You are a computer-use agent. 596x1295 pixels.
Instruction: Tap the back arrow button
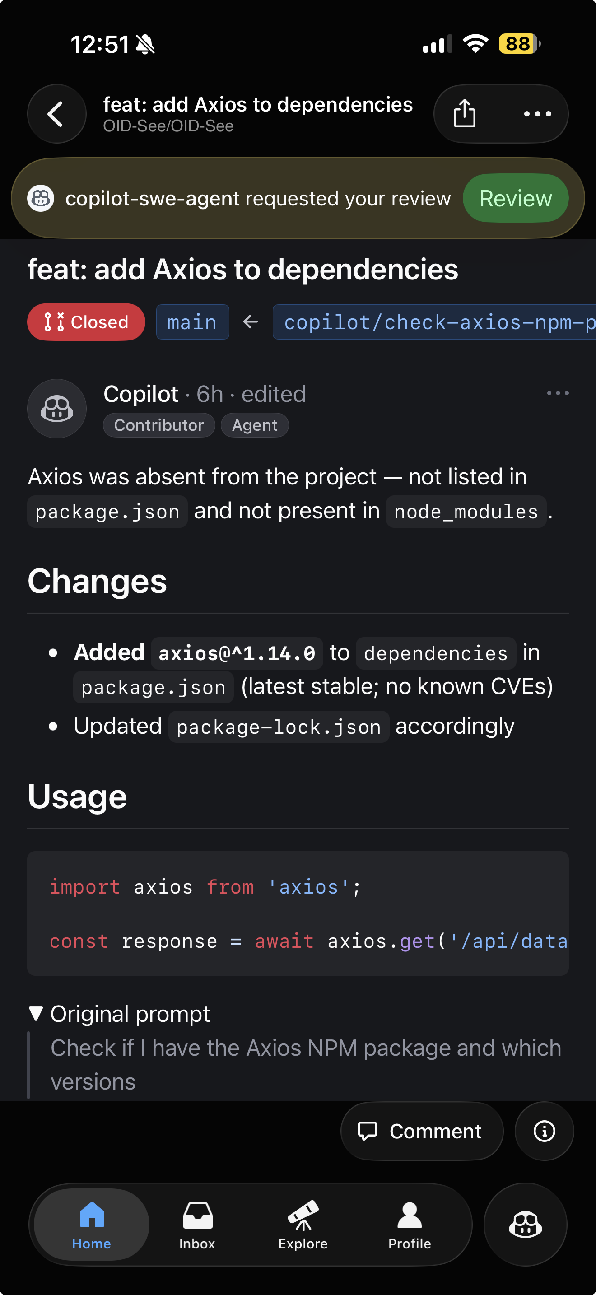pyautogui.click(x=56, y=114)
